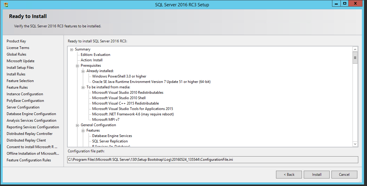
Task: Select Database Engine Services feature
Action: tap(112, 136)
